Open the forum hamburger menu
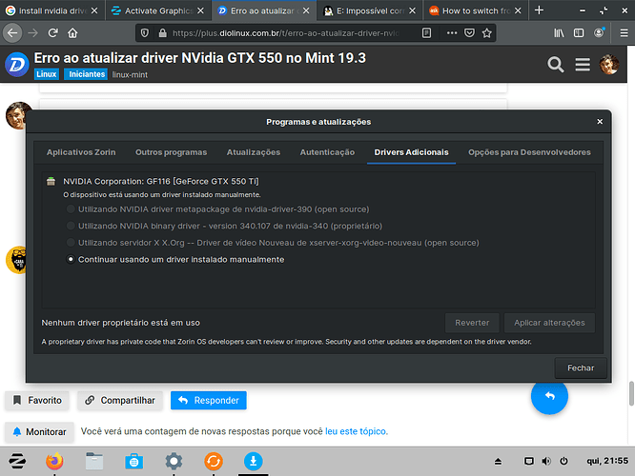Screen dimensions: 635x476 583,65
